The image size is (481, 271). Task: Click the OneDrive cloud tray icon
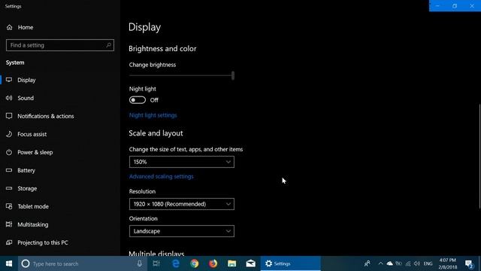pos(389,263)
